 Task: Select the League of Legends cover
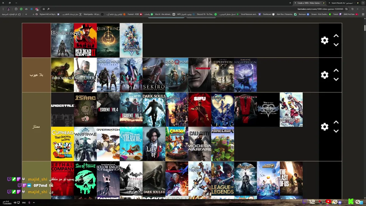(x=222, y=179)
